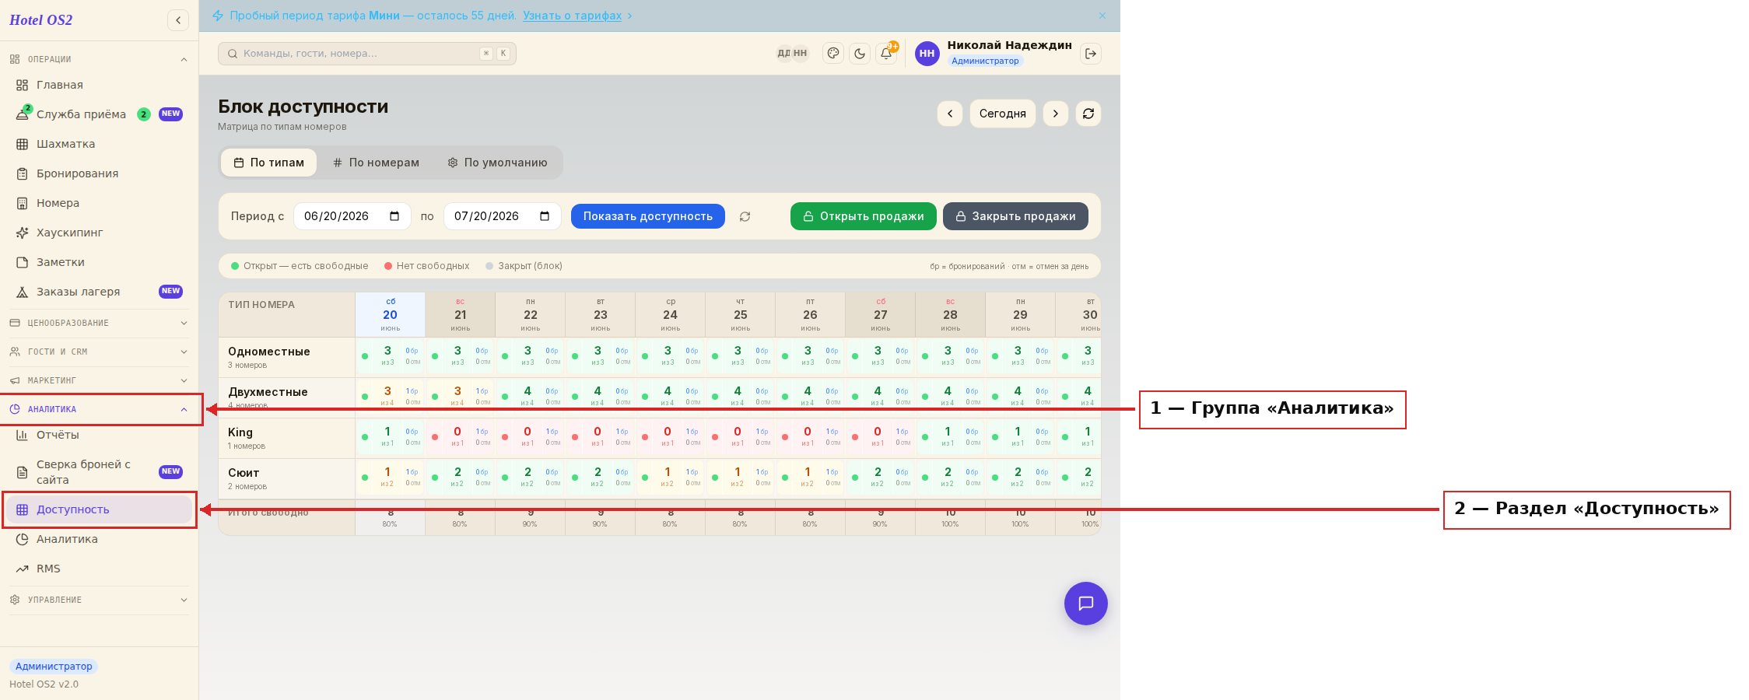Close the trial period banner

(x=1102, y=16)
